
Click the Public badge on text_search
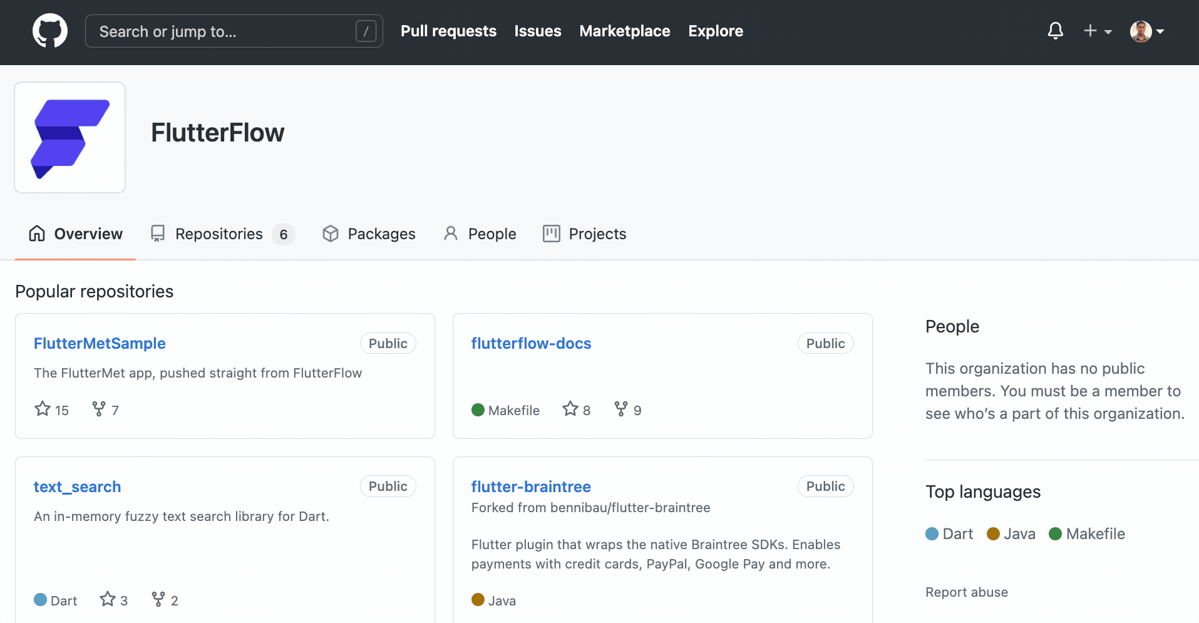[388, 487]
